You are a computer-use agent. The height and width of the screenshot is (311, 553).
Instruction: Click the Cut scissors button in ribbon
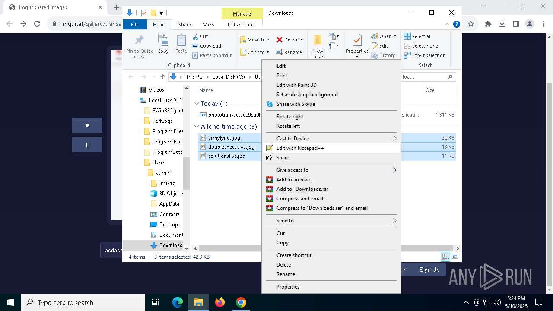(x=200, y=36)
